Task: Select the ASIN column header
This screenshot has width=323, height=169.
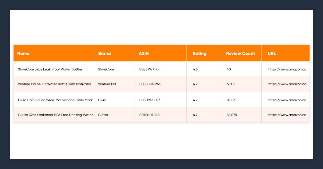Action: (x=144, y=53)
